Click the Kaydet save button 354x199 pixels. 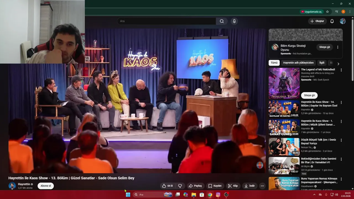(215, 186)
